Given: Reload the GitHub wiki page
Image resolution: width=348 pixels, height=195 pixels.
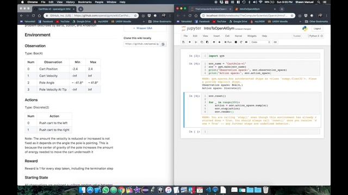Looking at the screenshot, I should pyautogui.click(x=33, y=16).
